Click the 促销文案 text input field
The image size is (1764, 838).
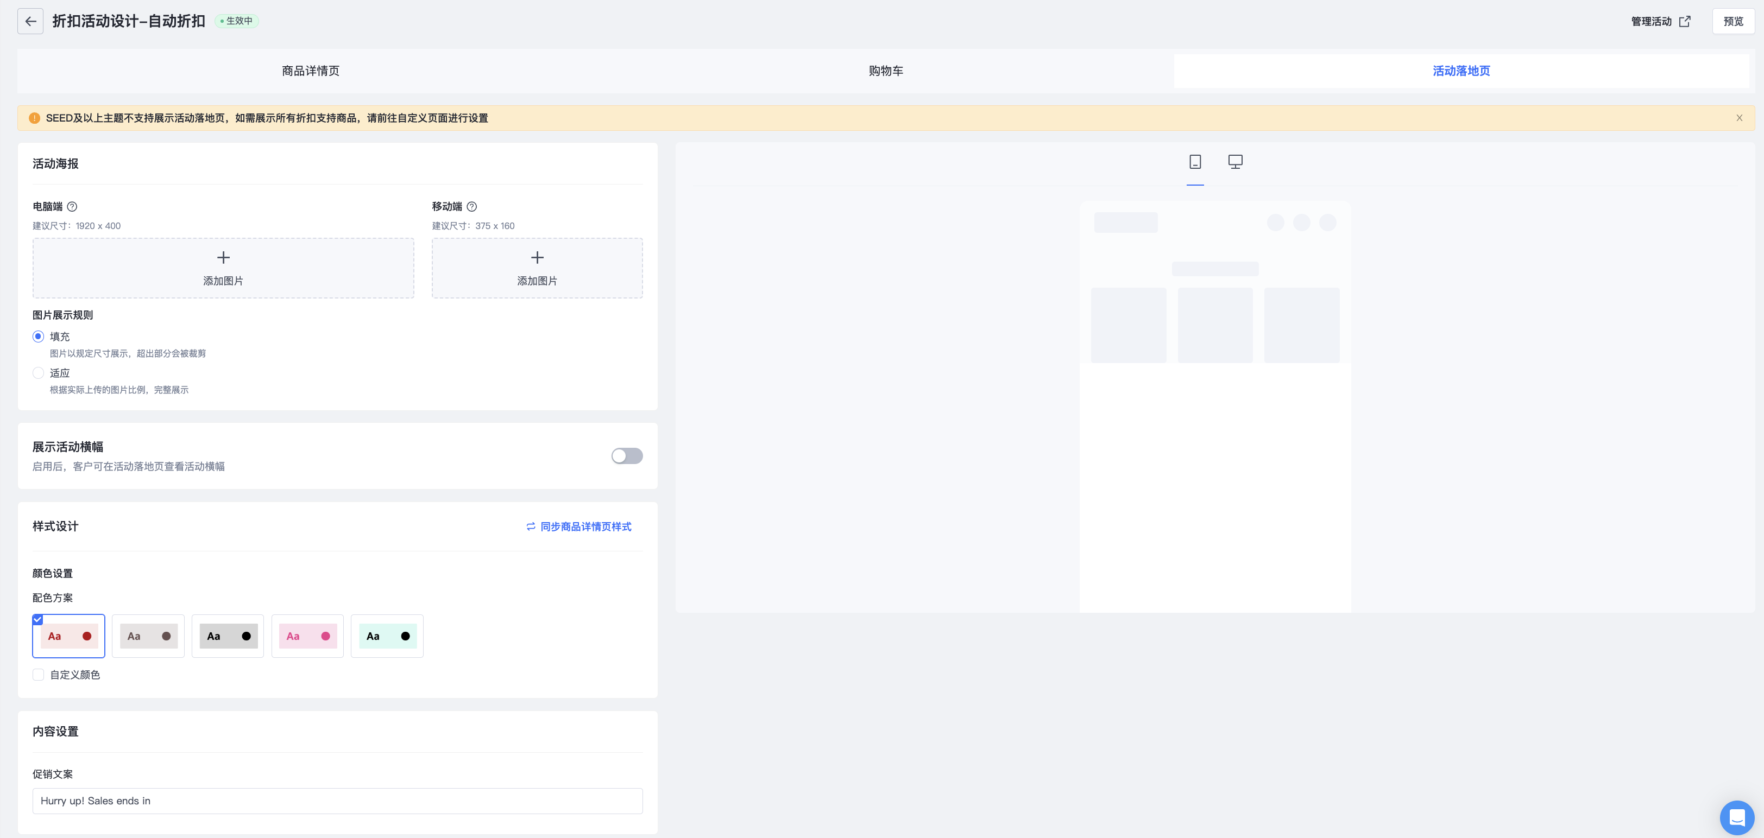click(x=337, y=801)
